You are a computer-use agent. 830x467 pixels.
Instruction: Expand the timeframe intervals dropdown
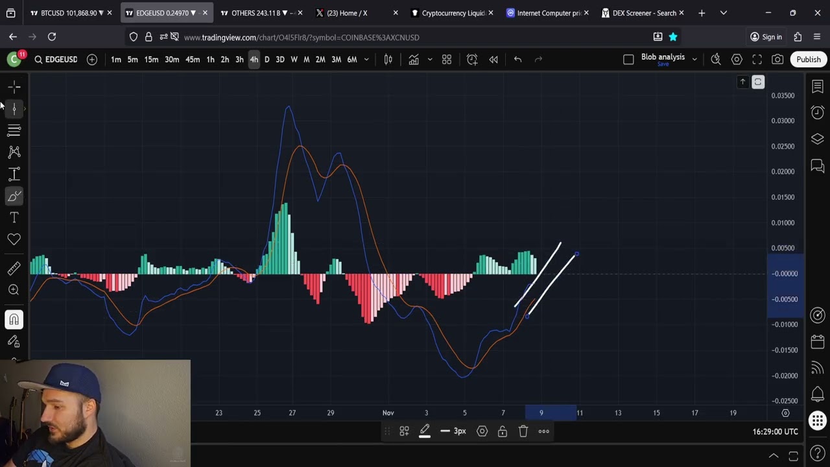(x=366, y=60)
